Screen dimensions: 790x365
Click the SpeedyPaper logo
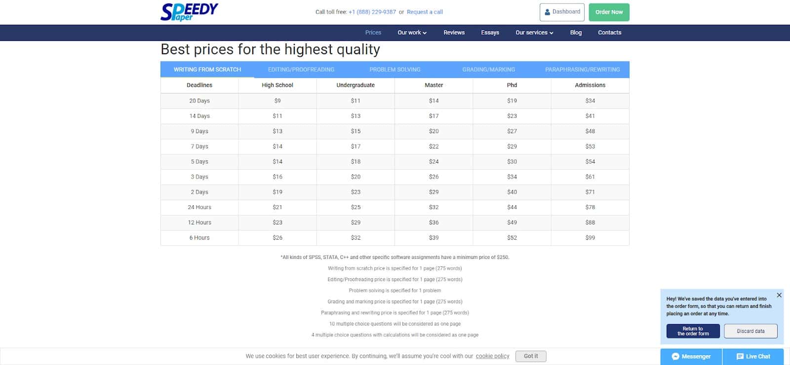click(189, 12)
